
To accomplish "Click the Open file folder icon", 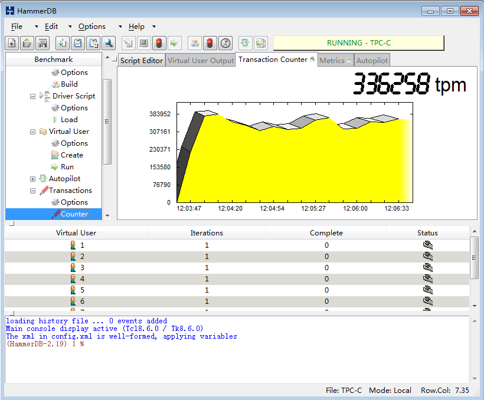I will click(27, 43).
